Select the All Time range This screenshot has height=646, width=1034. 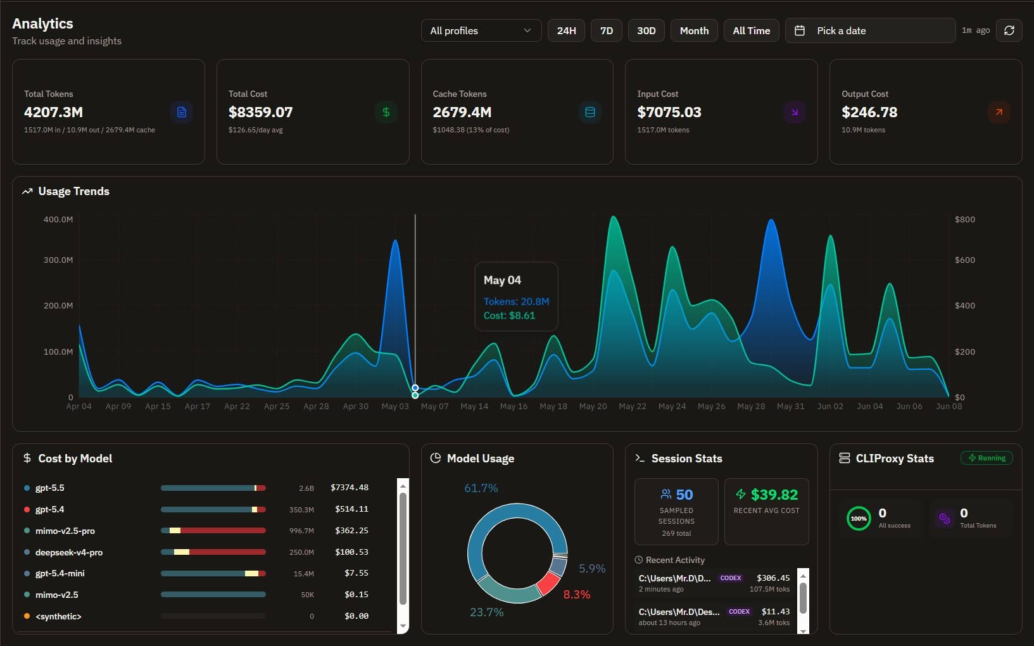click(752, 30)
